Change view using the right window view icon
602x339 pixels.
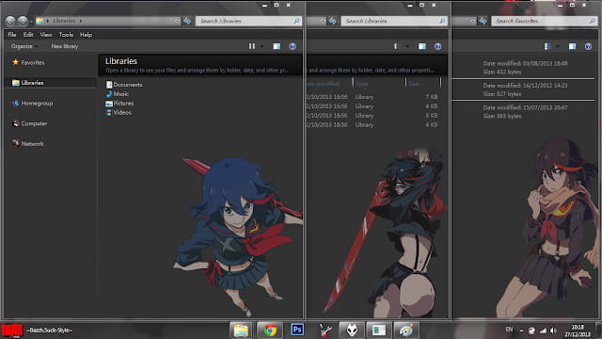coord(547,46)
